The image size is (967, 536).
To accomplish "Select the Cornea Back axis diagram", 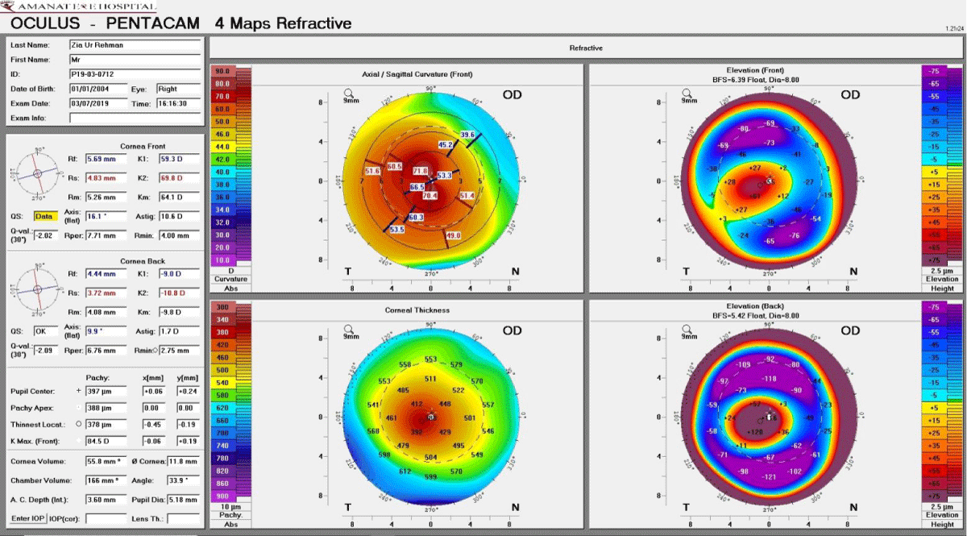I will (38, 290).
